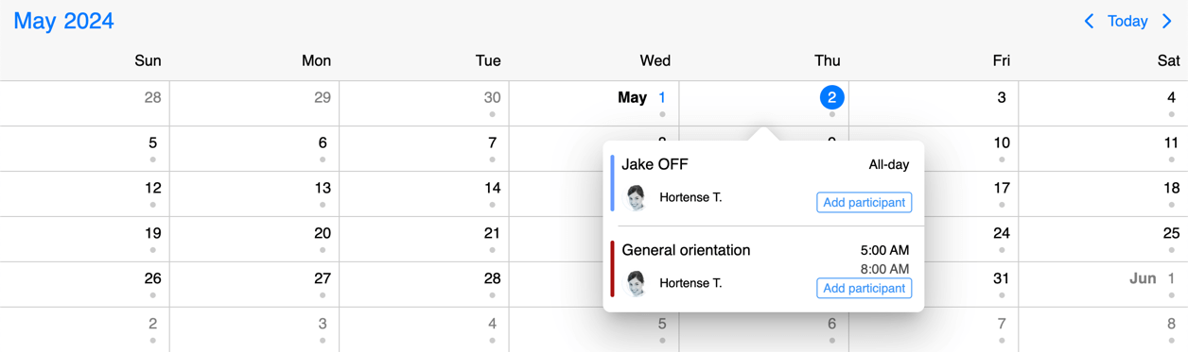Select Saturday May 4
1188x352 pixels.
coord(1171,97)
